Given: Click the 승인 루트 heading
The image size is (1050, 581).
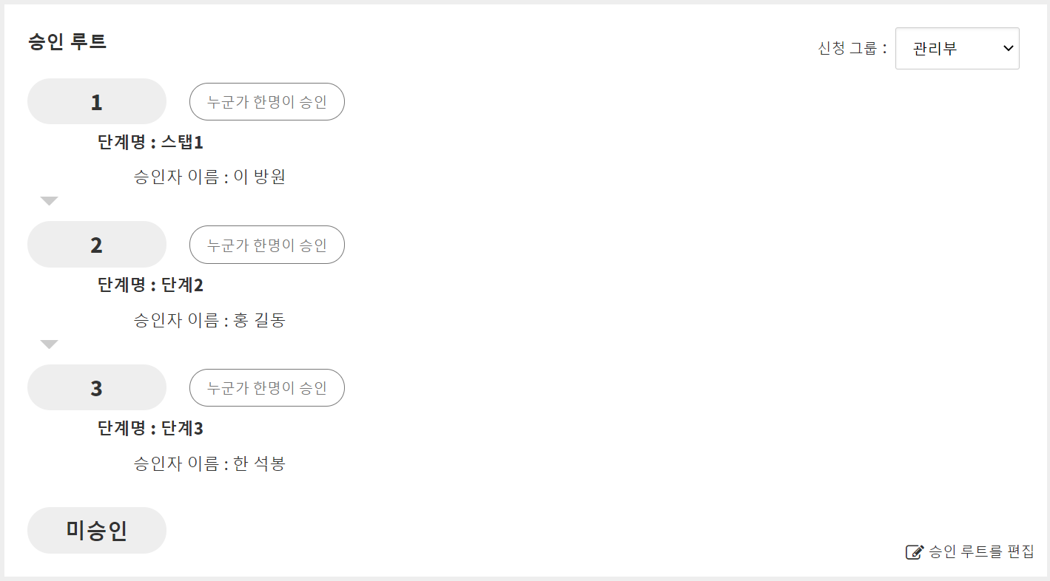Looking at the screenshot, I should (x=67, y=42).
